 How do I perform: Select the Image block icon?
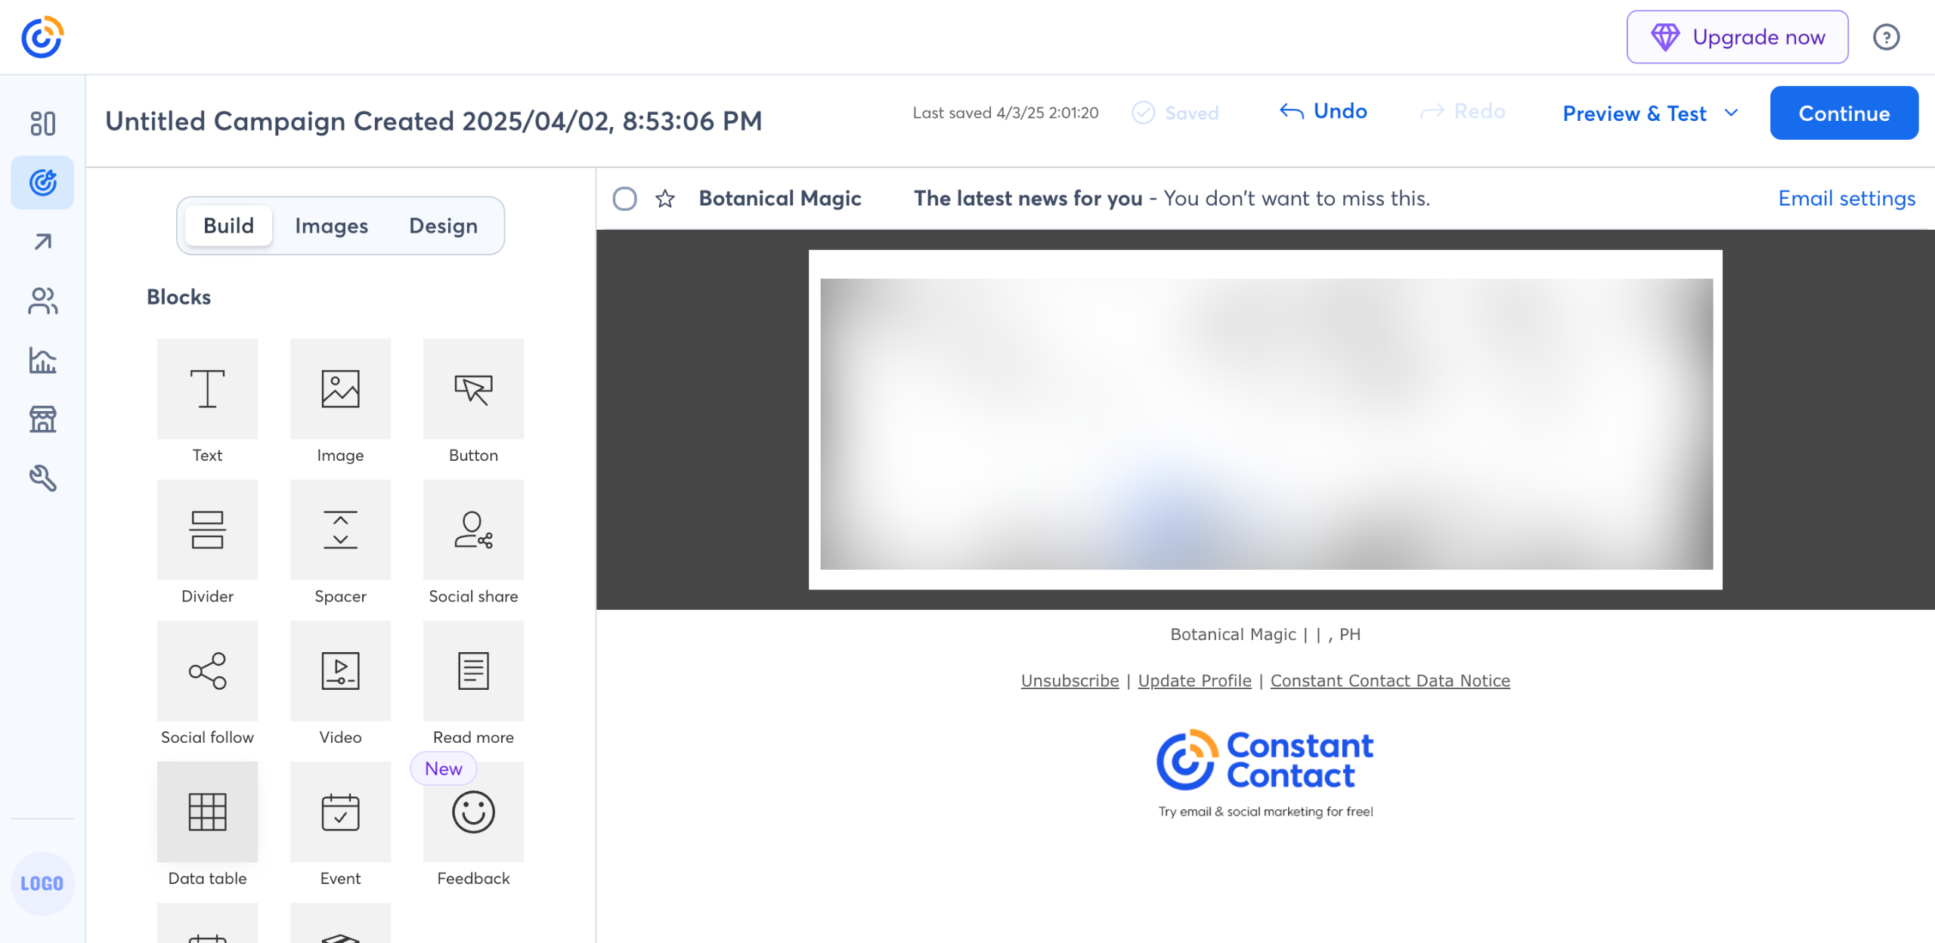[340, 389]
